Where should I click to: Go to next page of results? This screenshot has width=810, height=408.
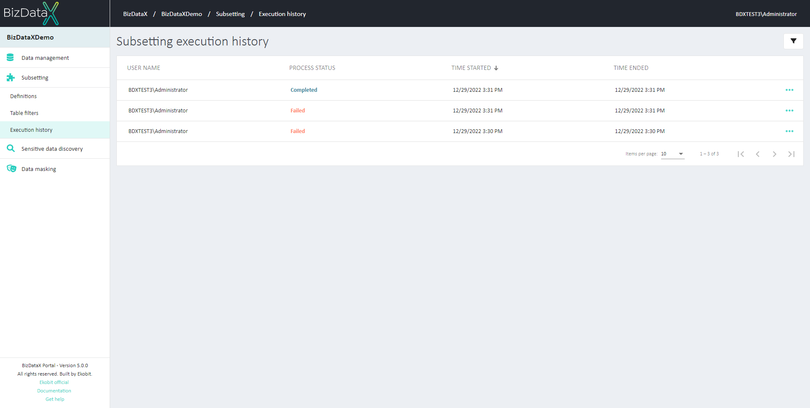click(x=775, y=154)
